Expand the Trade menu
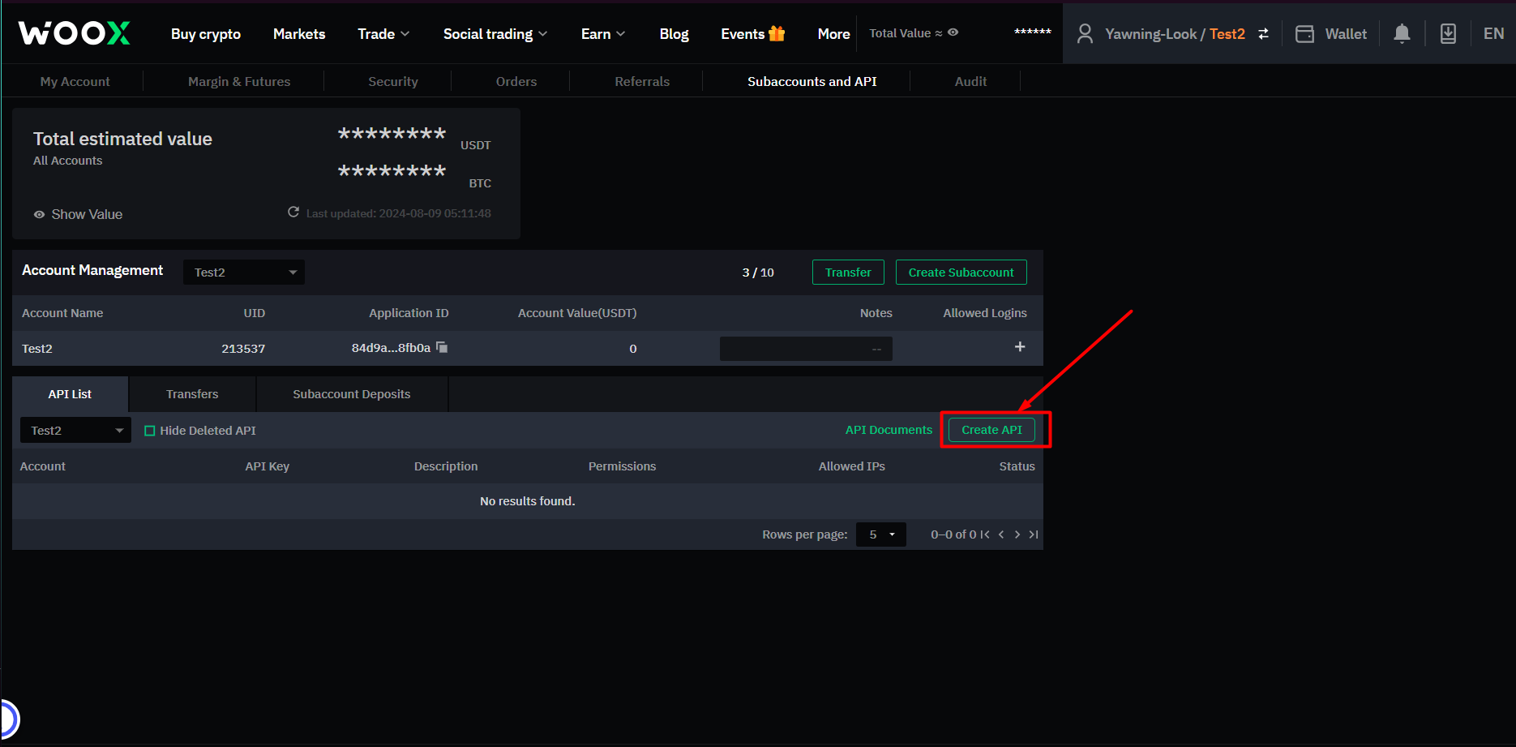Screen dimensions: 1516x747 383,33
